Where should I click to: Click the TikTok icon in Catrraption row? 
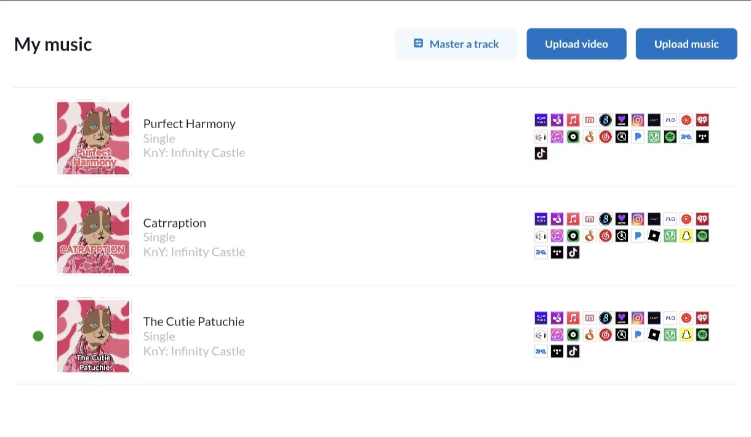coord(573,252)
